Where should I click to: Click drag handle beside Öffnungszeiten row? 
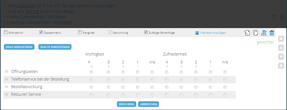[7, 72]
